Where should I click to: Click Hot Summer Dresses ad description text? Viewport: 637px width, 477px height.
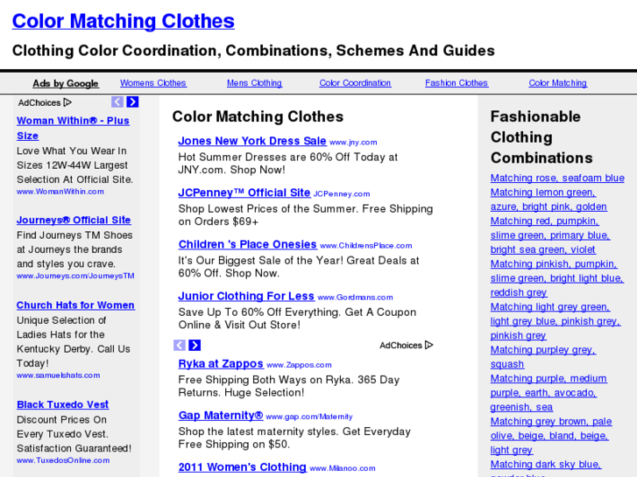pyautogui.click(x=287, y=163)
